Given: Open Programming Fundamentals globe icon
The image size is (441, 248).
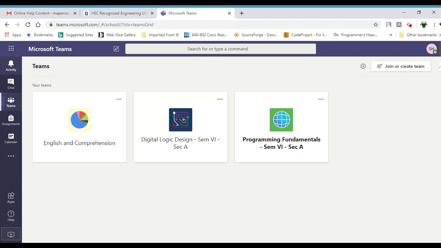Looking at the screenshot, I should pyautogui.click(x=281, y=120).
